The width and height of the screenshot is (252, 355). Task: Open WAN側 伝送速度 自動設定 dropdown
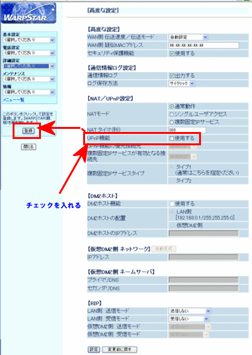tap(188, 37)
